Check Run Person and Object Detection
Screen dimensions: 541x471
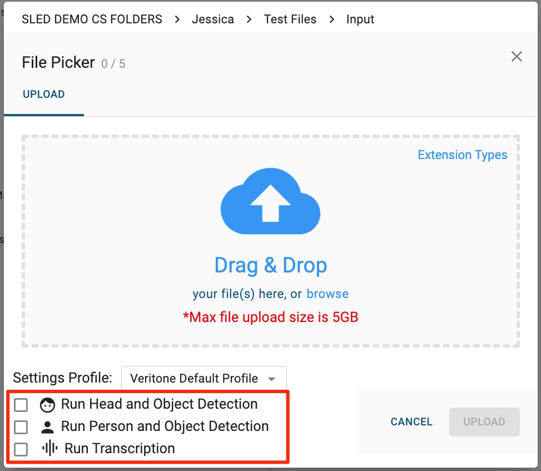[x=21, y=427]
